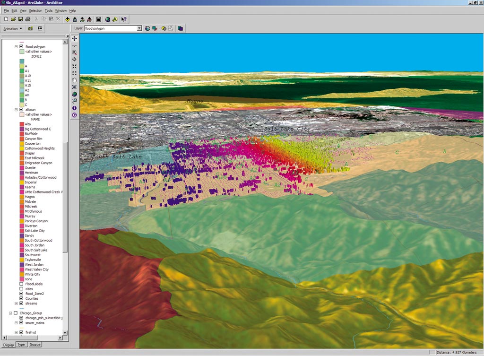Viewport: 484px width, 356px height.
Task: Switch to the Type tab
Action: click(21, 345)
